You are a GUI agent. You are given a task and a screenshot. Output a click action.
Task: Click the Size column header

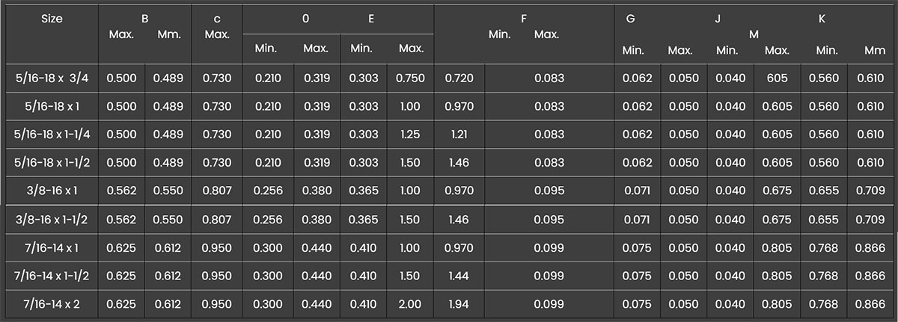pos(52,19)
